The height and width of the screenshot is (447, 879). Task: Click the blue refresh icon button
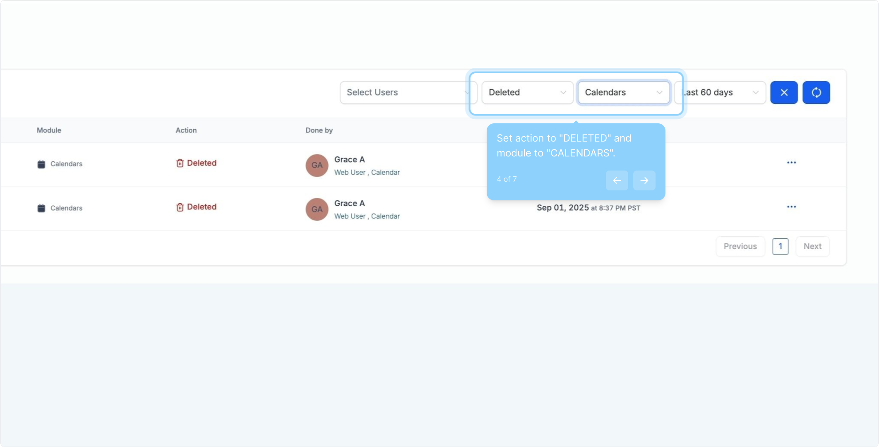point(816,92)
